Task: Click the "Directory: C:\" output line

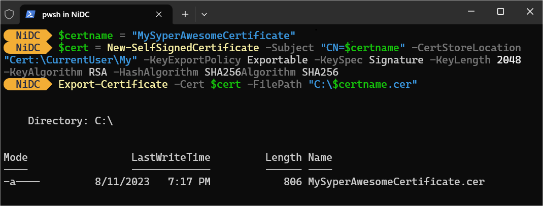Action: 71,121
